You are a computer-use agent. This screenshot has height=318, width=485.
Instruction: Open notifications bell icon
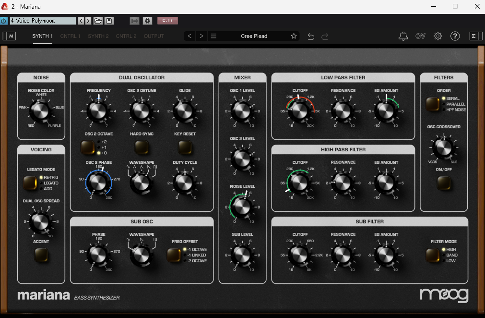tap(403, 36)
